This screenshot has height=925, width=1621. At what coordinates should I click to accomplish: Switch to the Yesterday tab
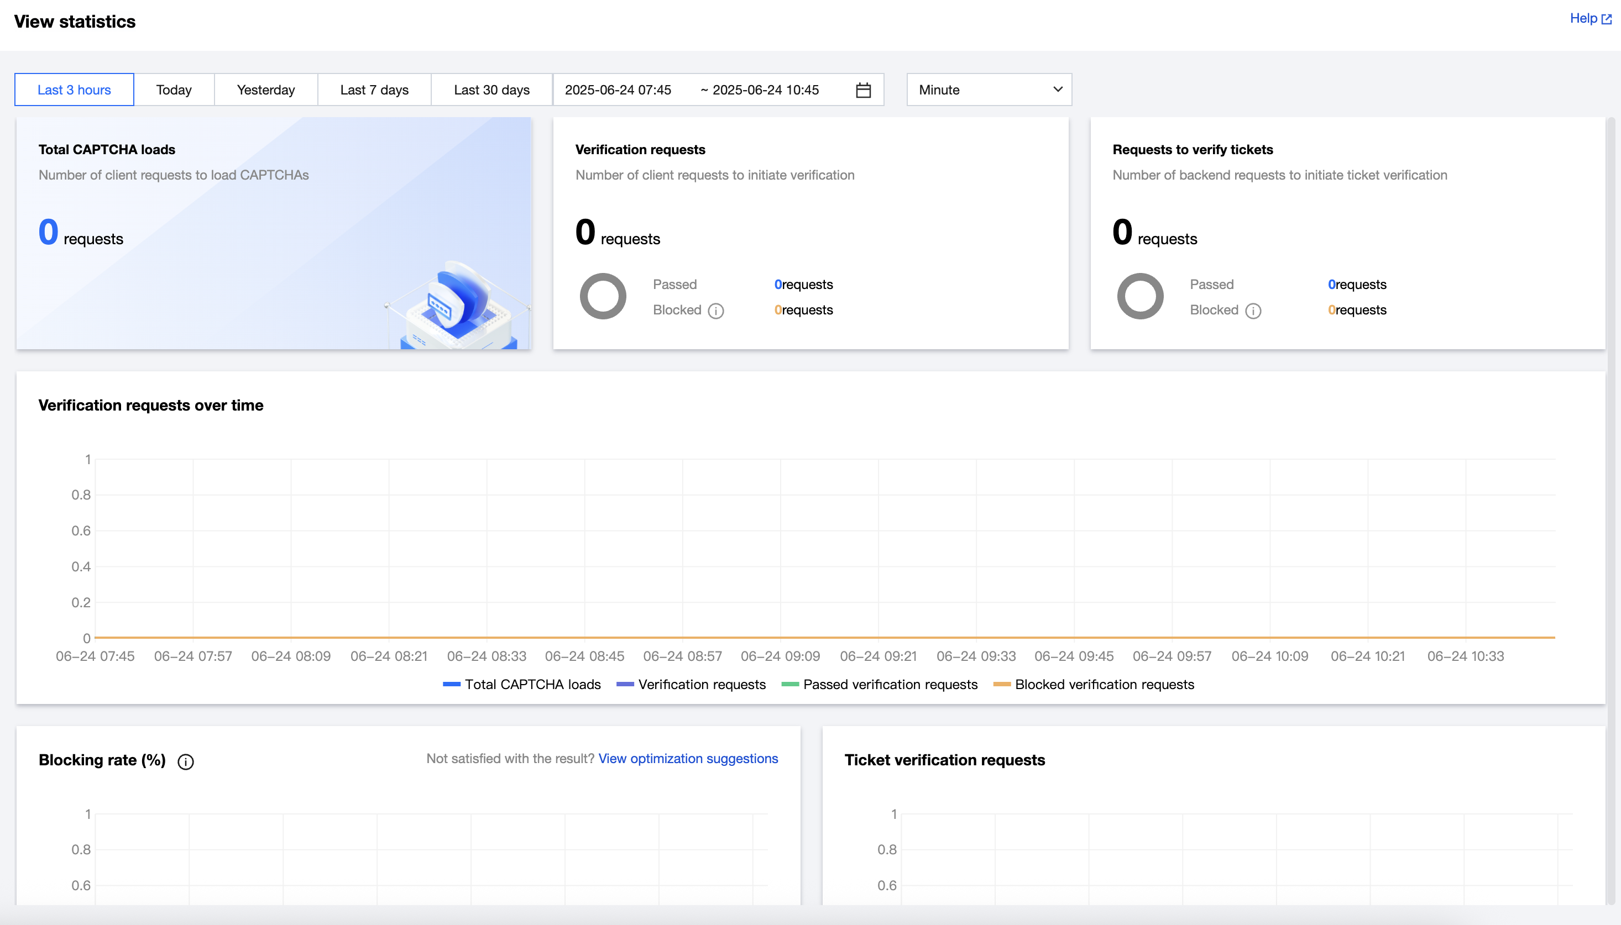pos(265,90)
